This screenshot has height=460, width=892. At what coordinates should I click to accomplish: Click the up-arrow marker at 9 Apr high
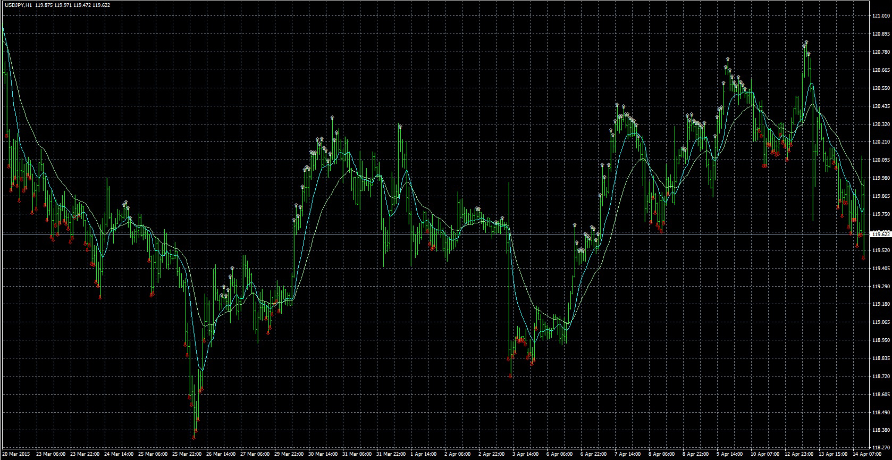pos(727,58)
